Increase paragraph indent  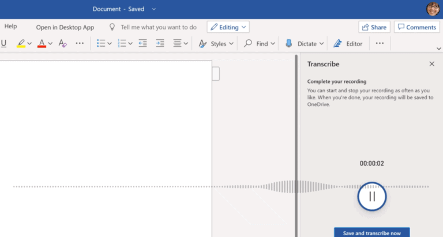[160, 43]
